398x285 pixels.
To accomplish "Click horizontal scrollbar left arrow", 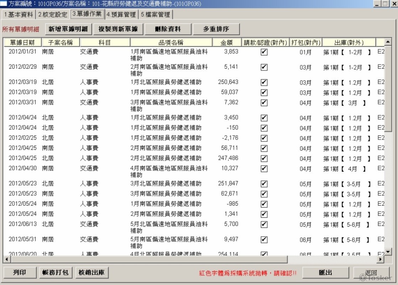I will [6, 259].
